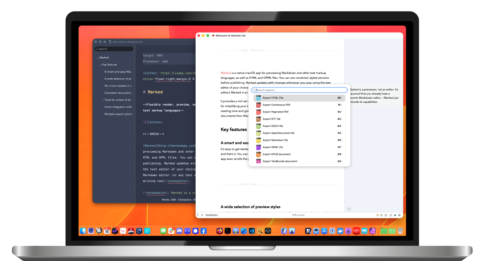Follow the red Marked link in preview
490x261 pixels.
225,73
